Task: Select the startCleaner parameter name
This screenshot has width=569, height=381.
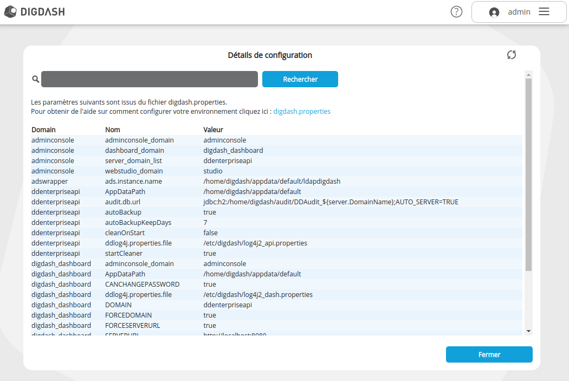Action: tap(124, 253)
